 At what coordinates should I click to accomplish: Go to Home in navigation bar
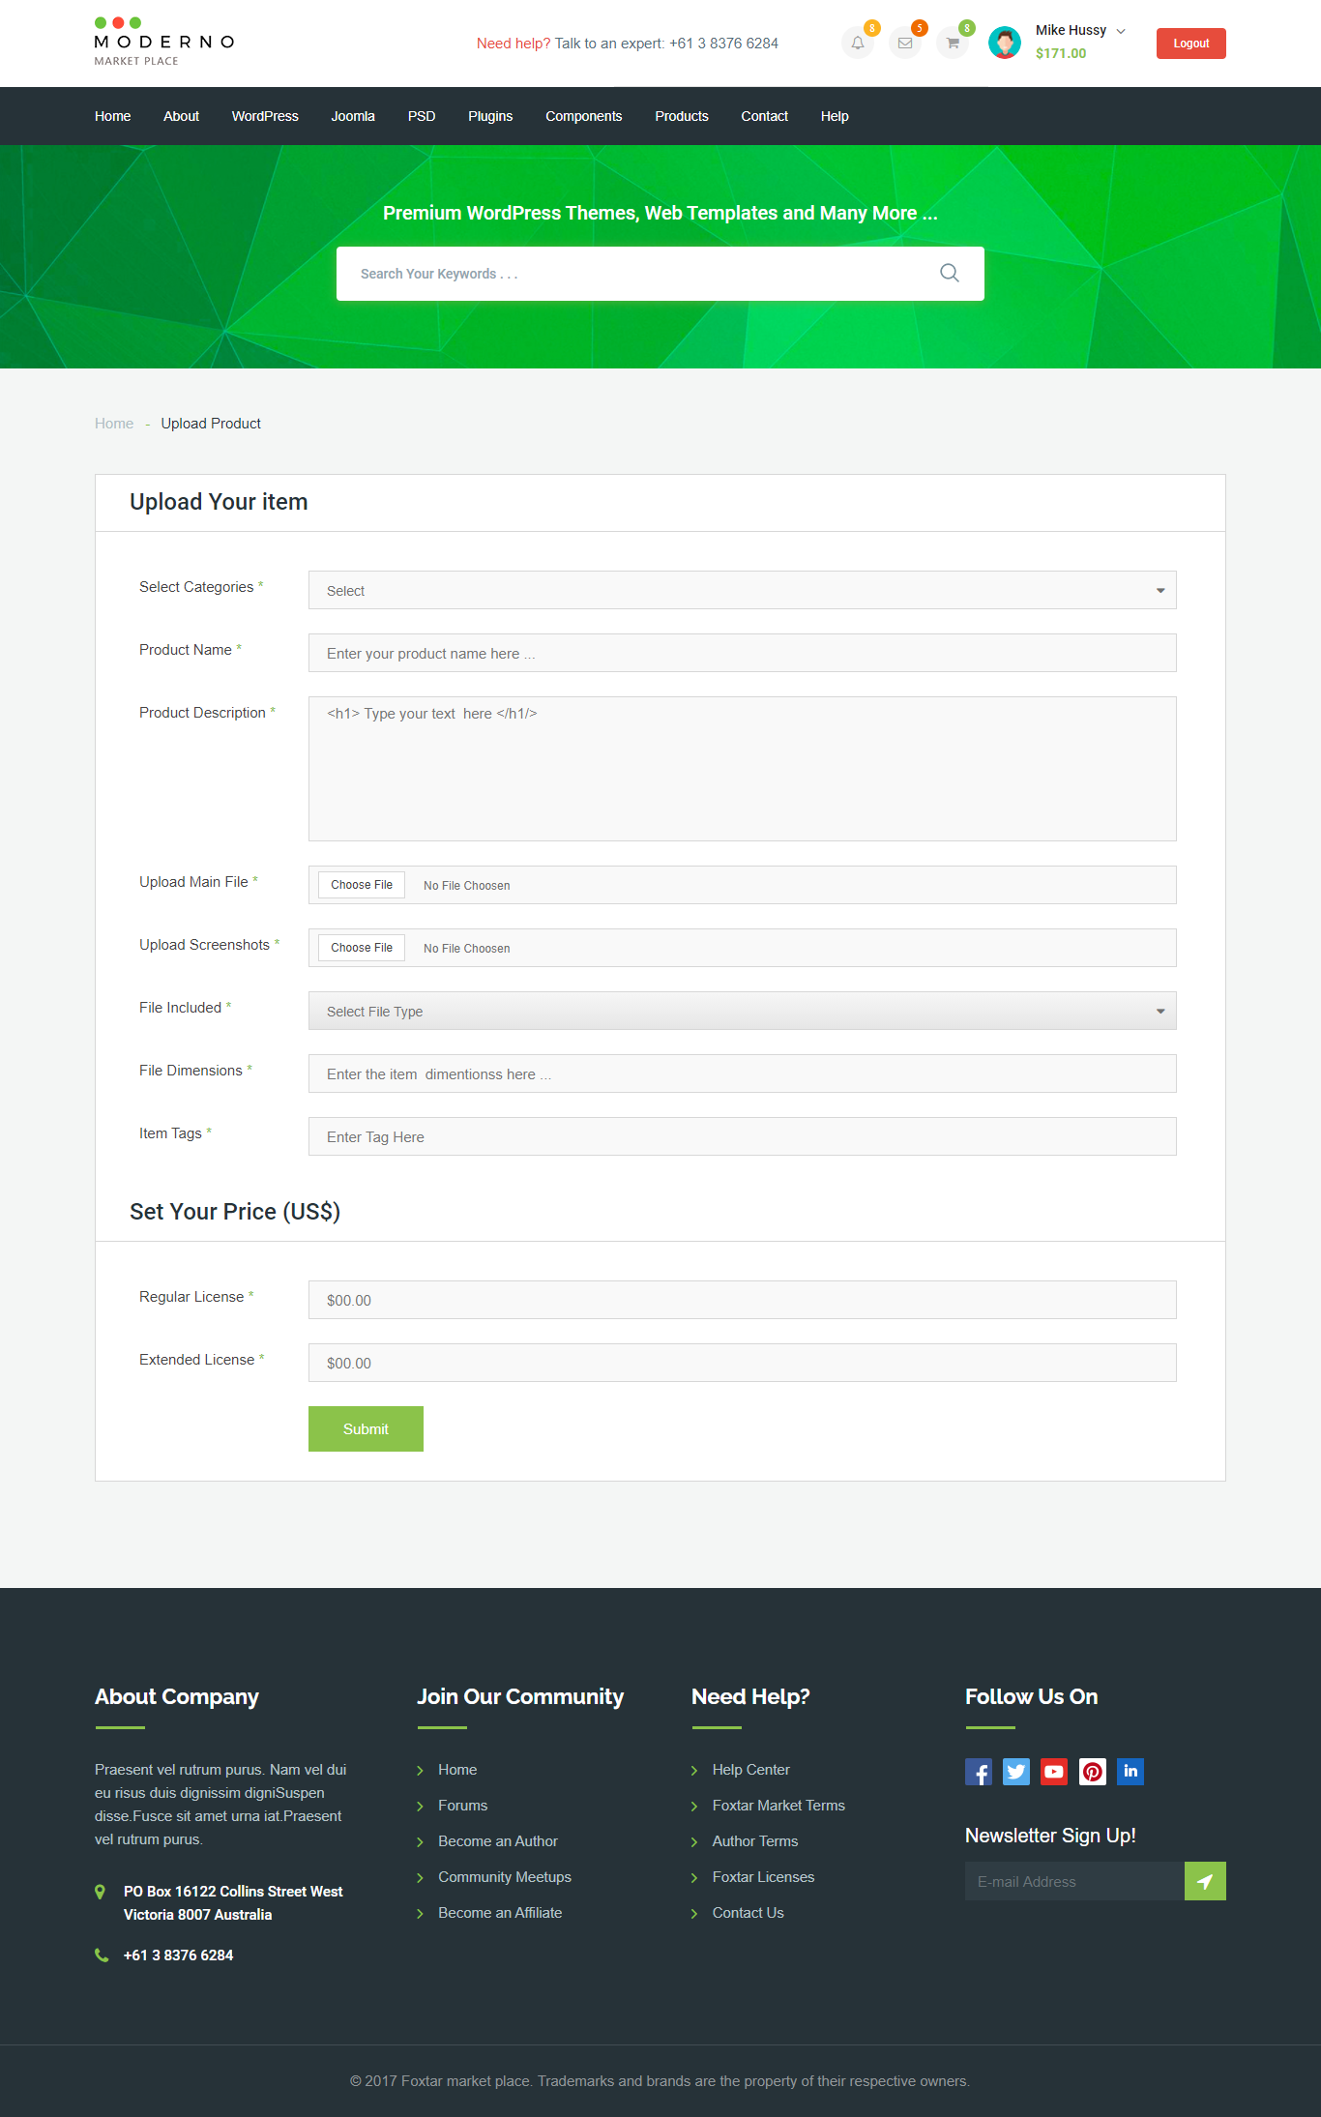[x=113, y=116]
